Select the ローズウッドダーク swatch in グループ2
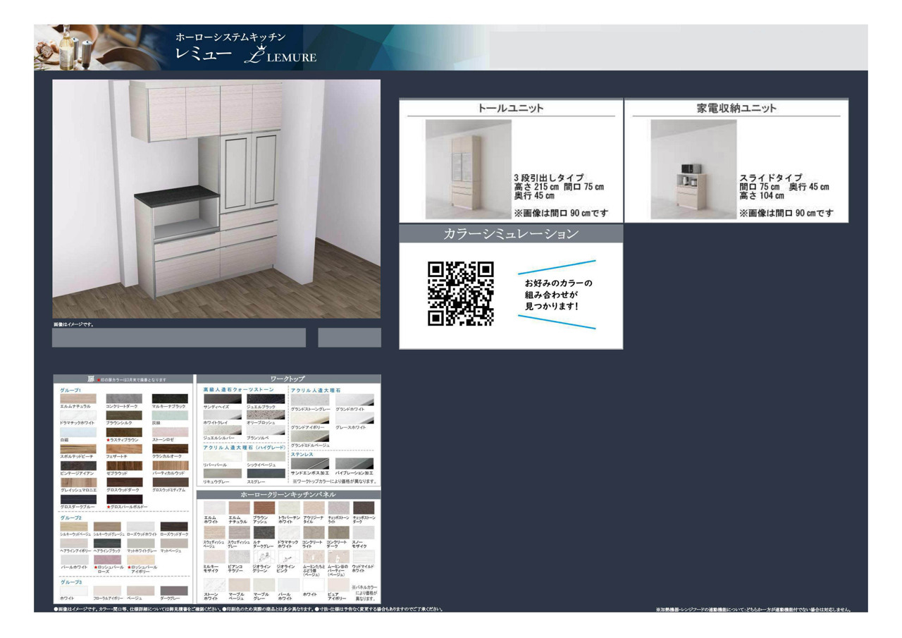Image resolution: width=902 pixels, height=638 pixels. (x=174, y=526)
